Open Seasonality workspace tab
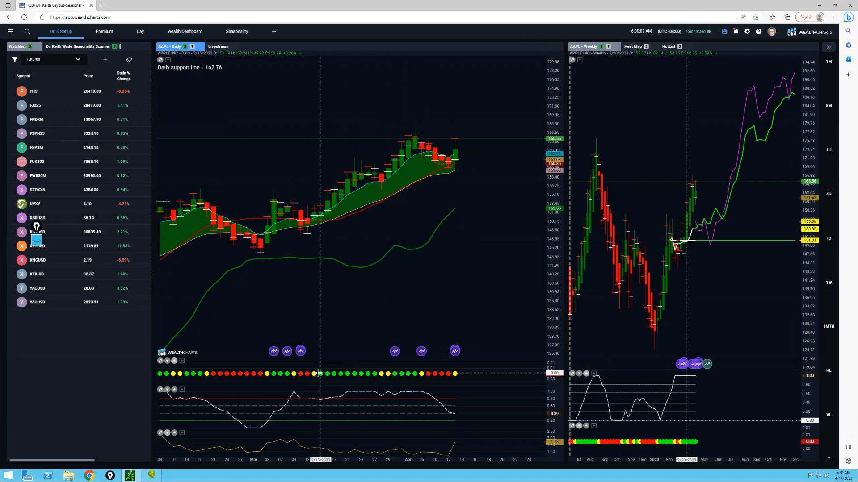The height and width of the screenshot is (482, 858). (x=237, y=32)
